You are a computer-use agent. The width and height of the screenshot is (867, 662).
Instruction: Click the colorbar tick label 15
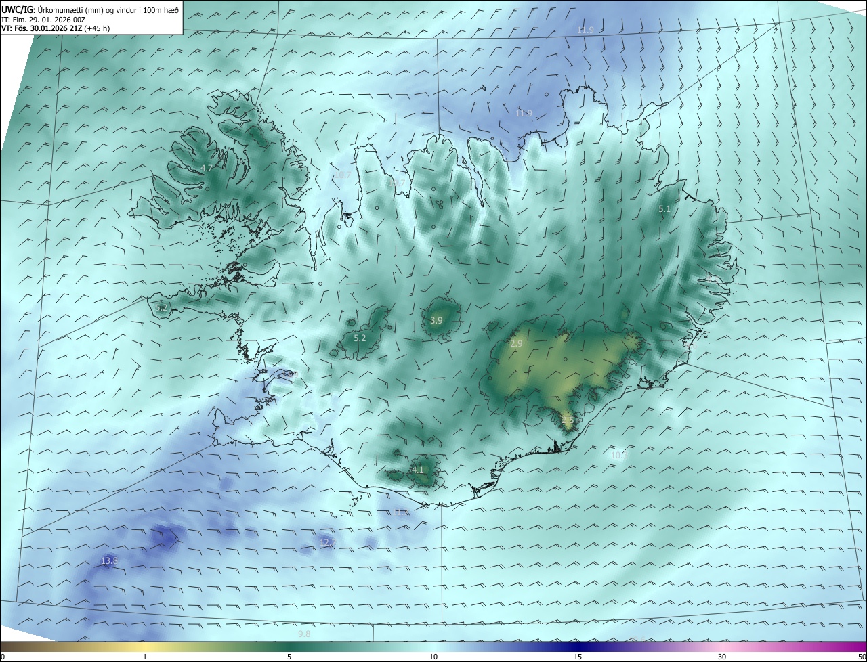(x=578, y=657)
